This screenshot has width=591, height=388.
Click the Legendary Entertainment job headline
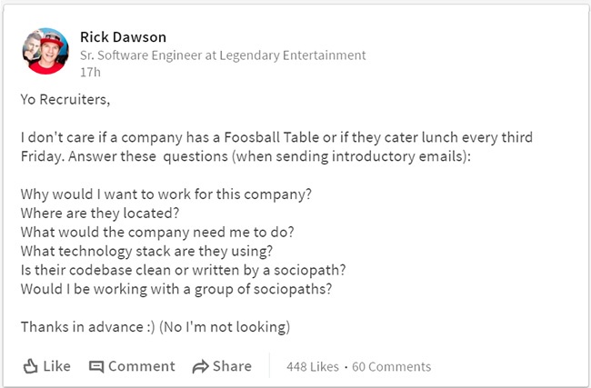pos(223,55)
